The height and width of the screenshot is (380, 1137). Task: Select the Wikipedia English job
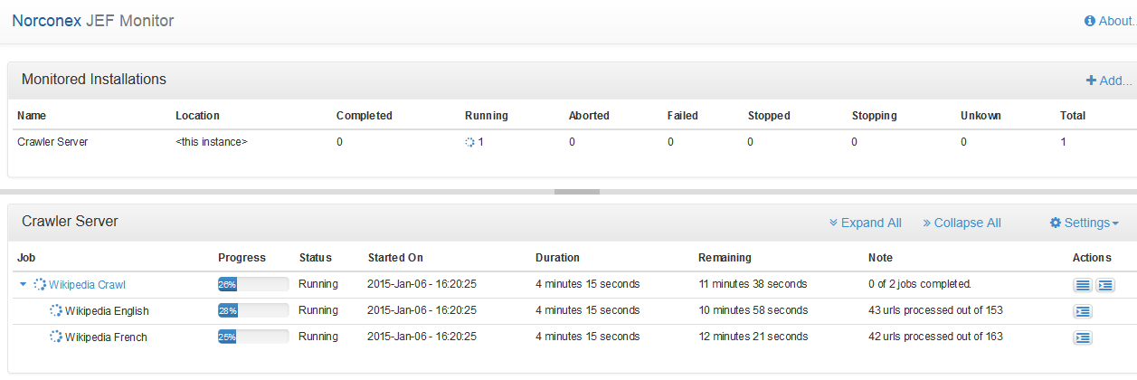107,311
